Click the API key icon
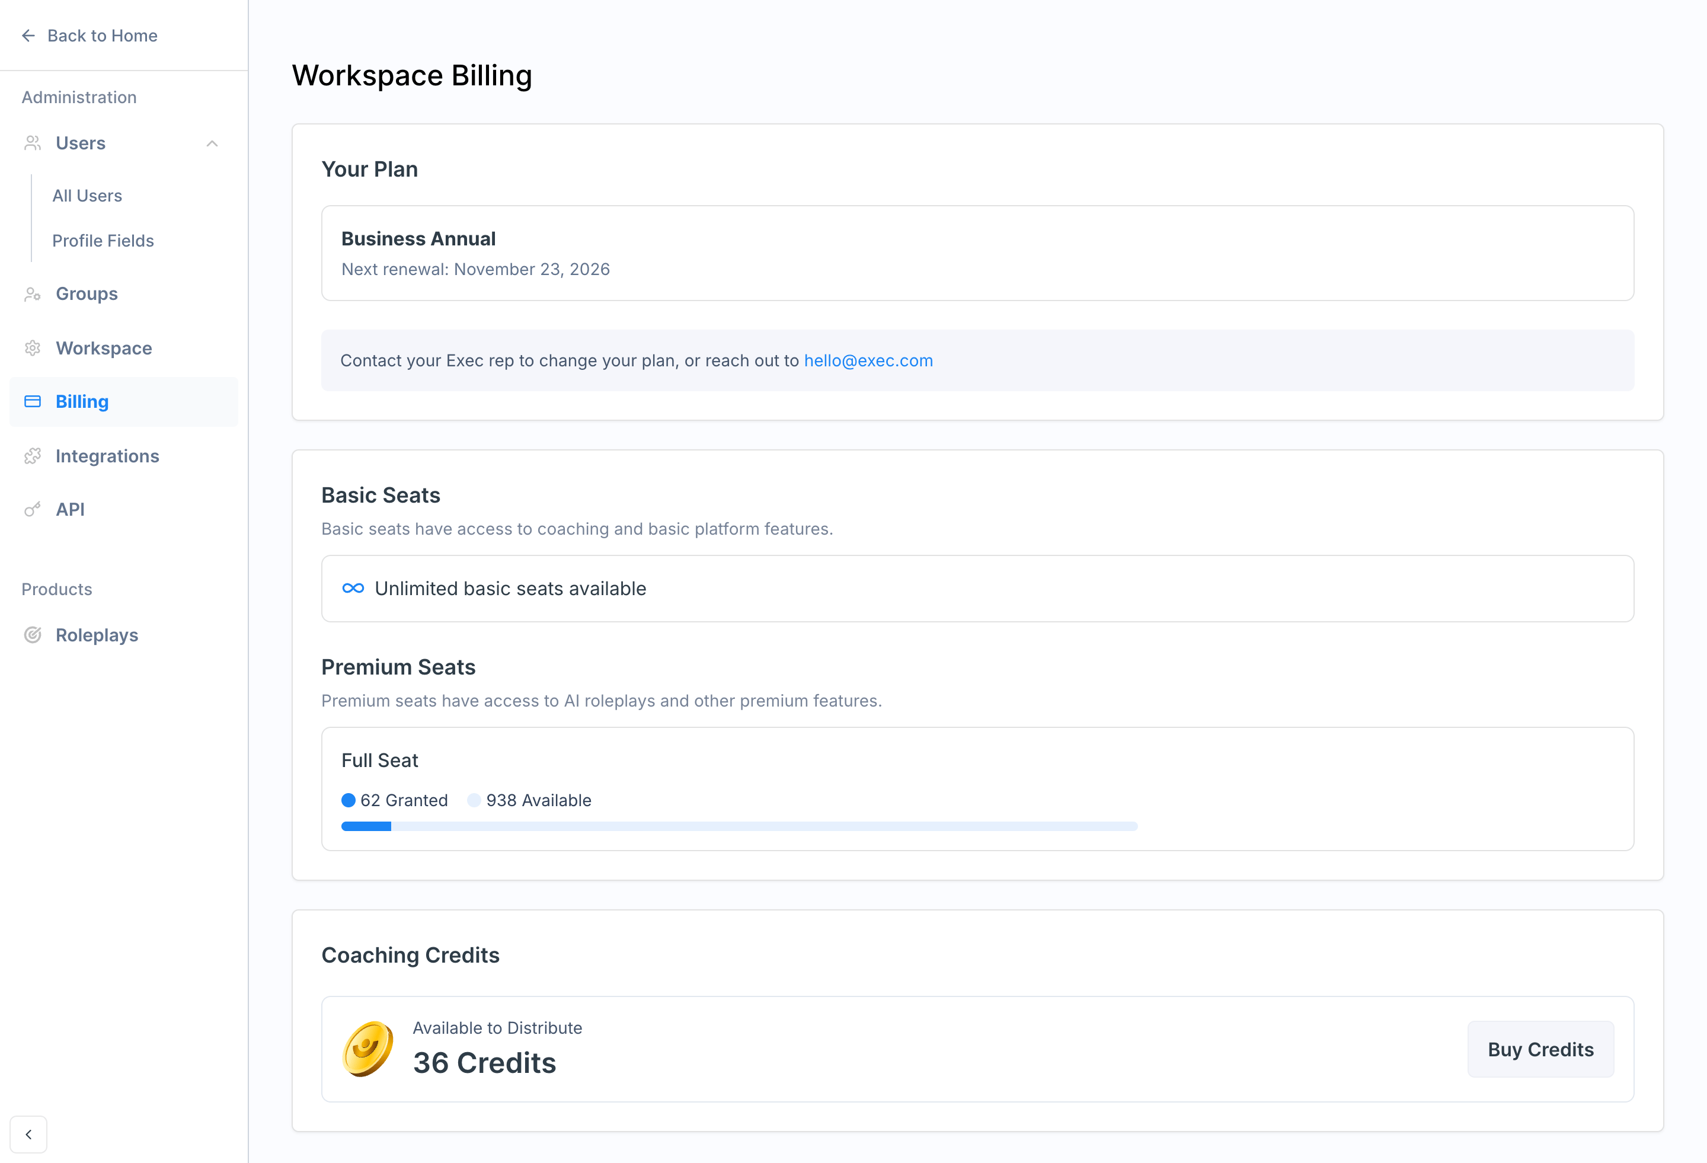1707x1163 pixels. point(33,509)
